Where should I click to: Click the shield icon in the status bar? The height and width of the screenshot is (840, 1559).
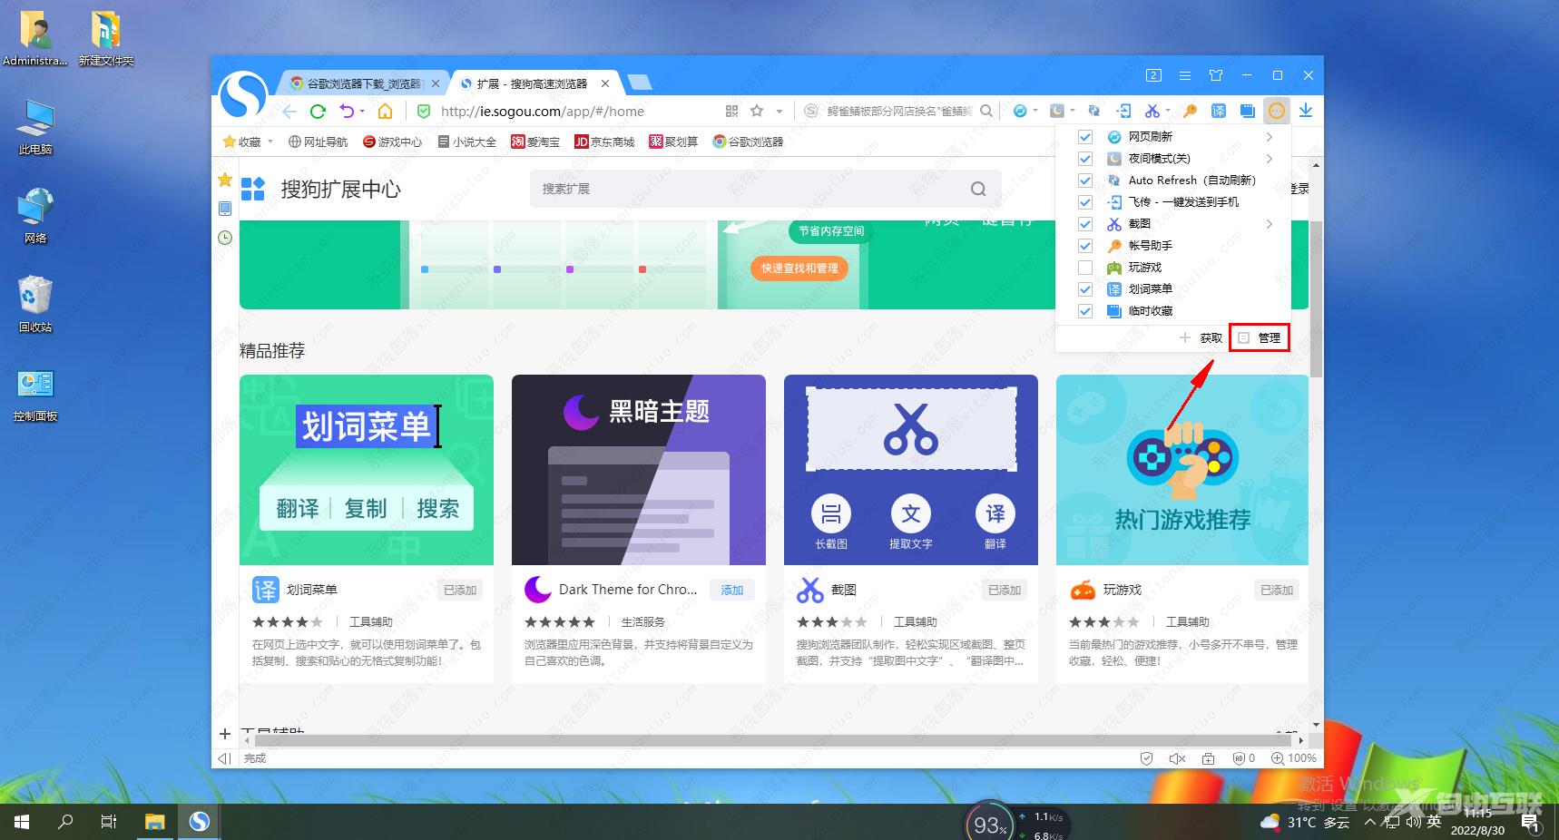[1147, 758]
